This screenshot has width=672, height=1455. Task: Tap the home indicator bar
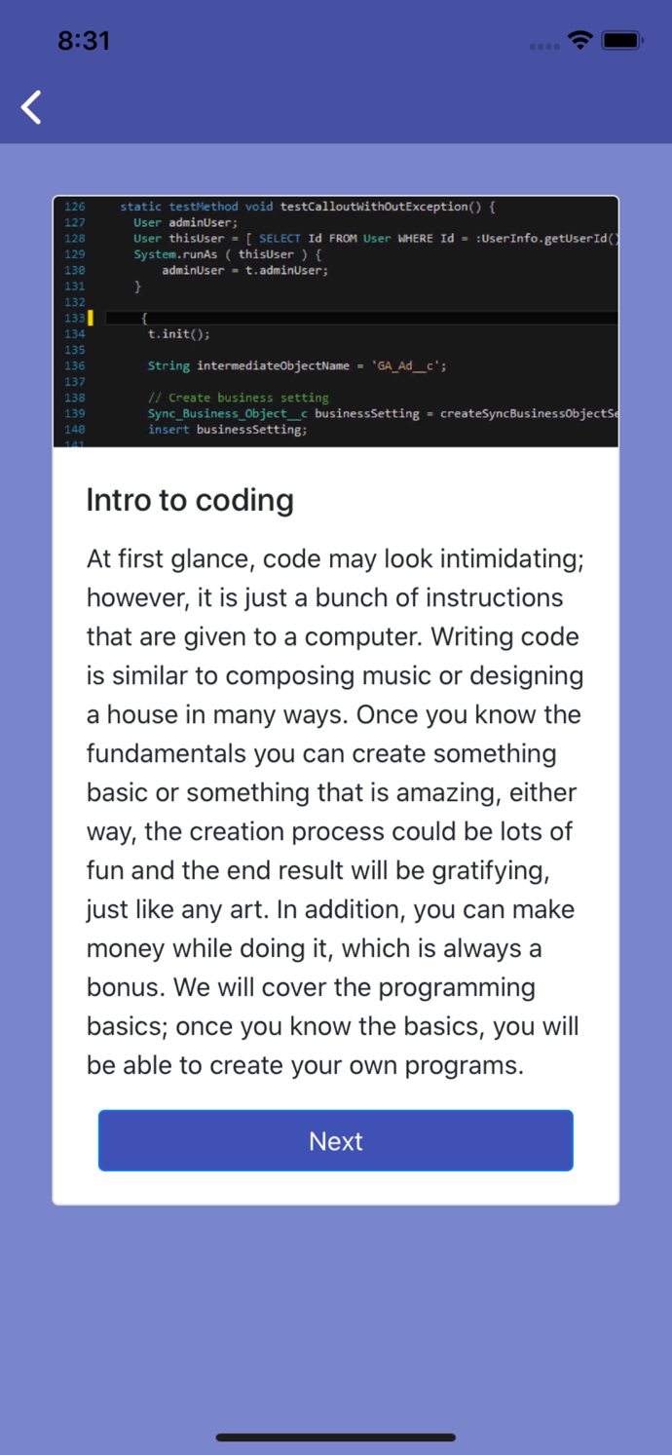click(x=335, y=1436)
